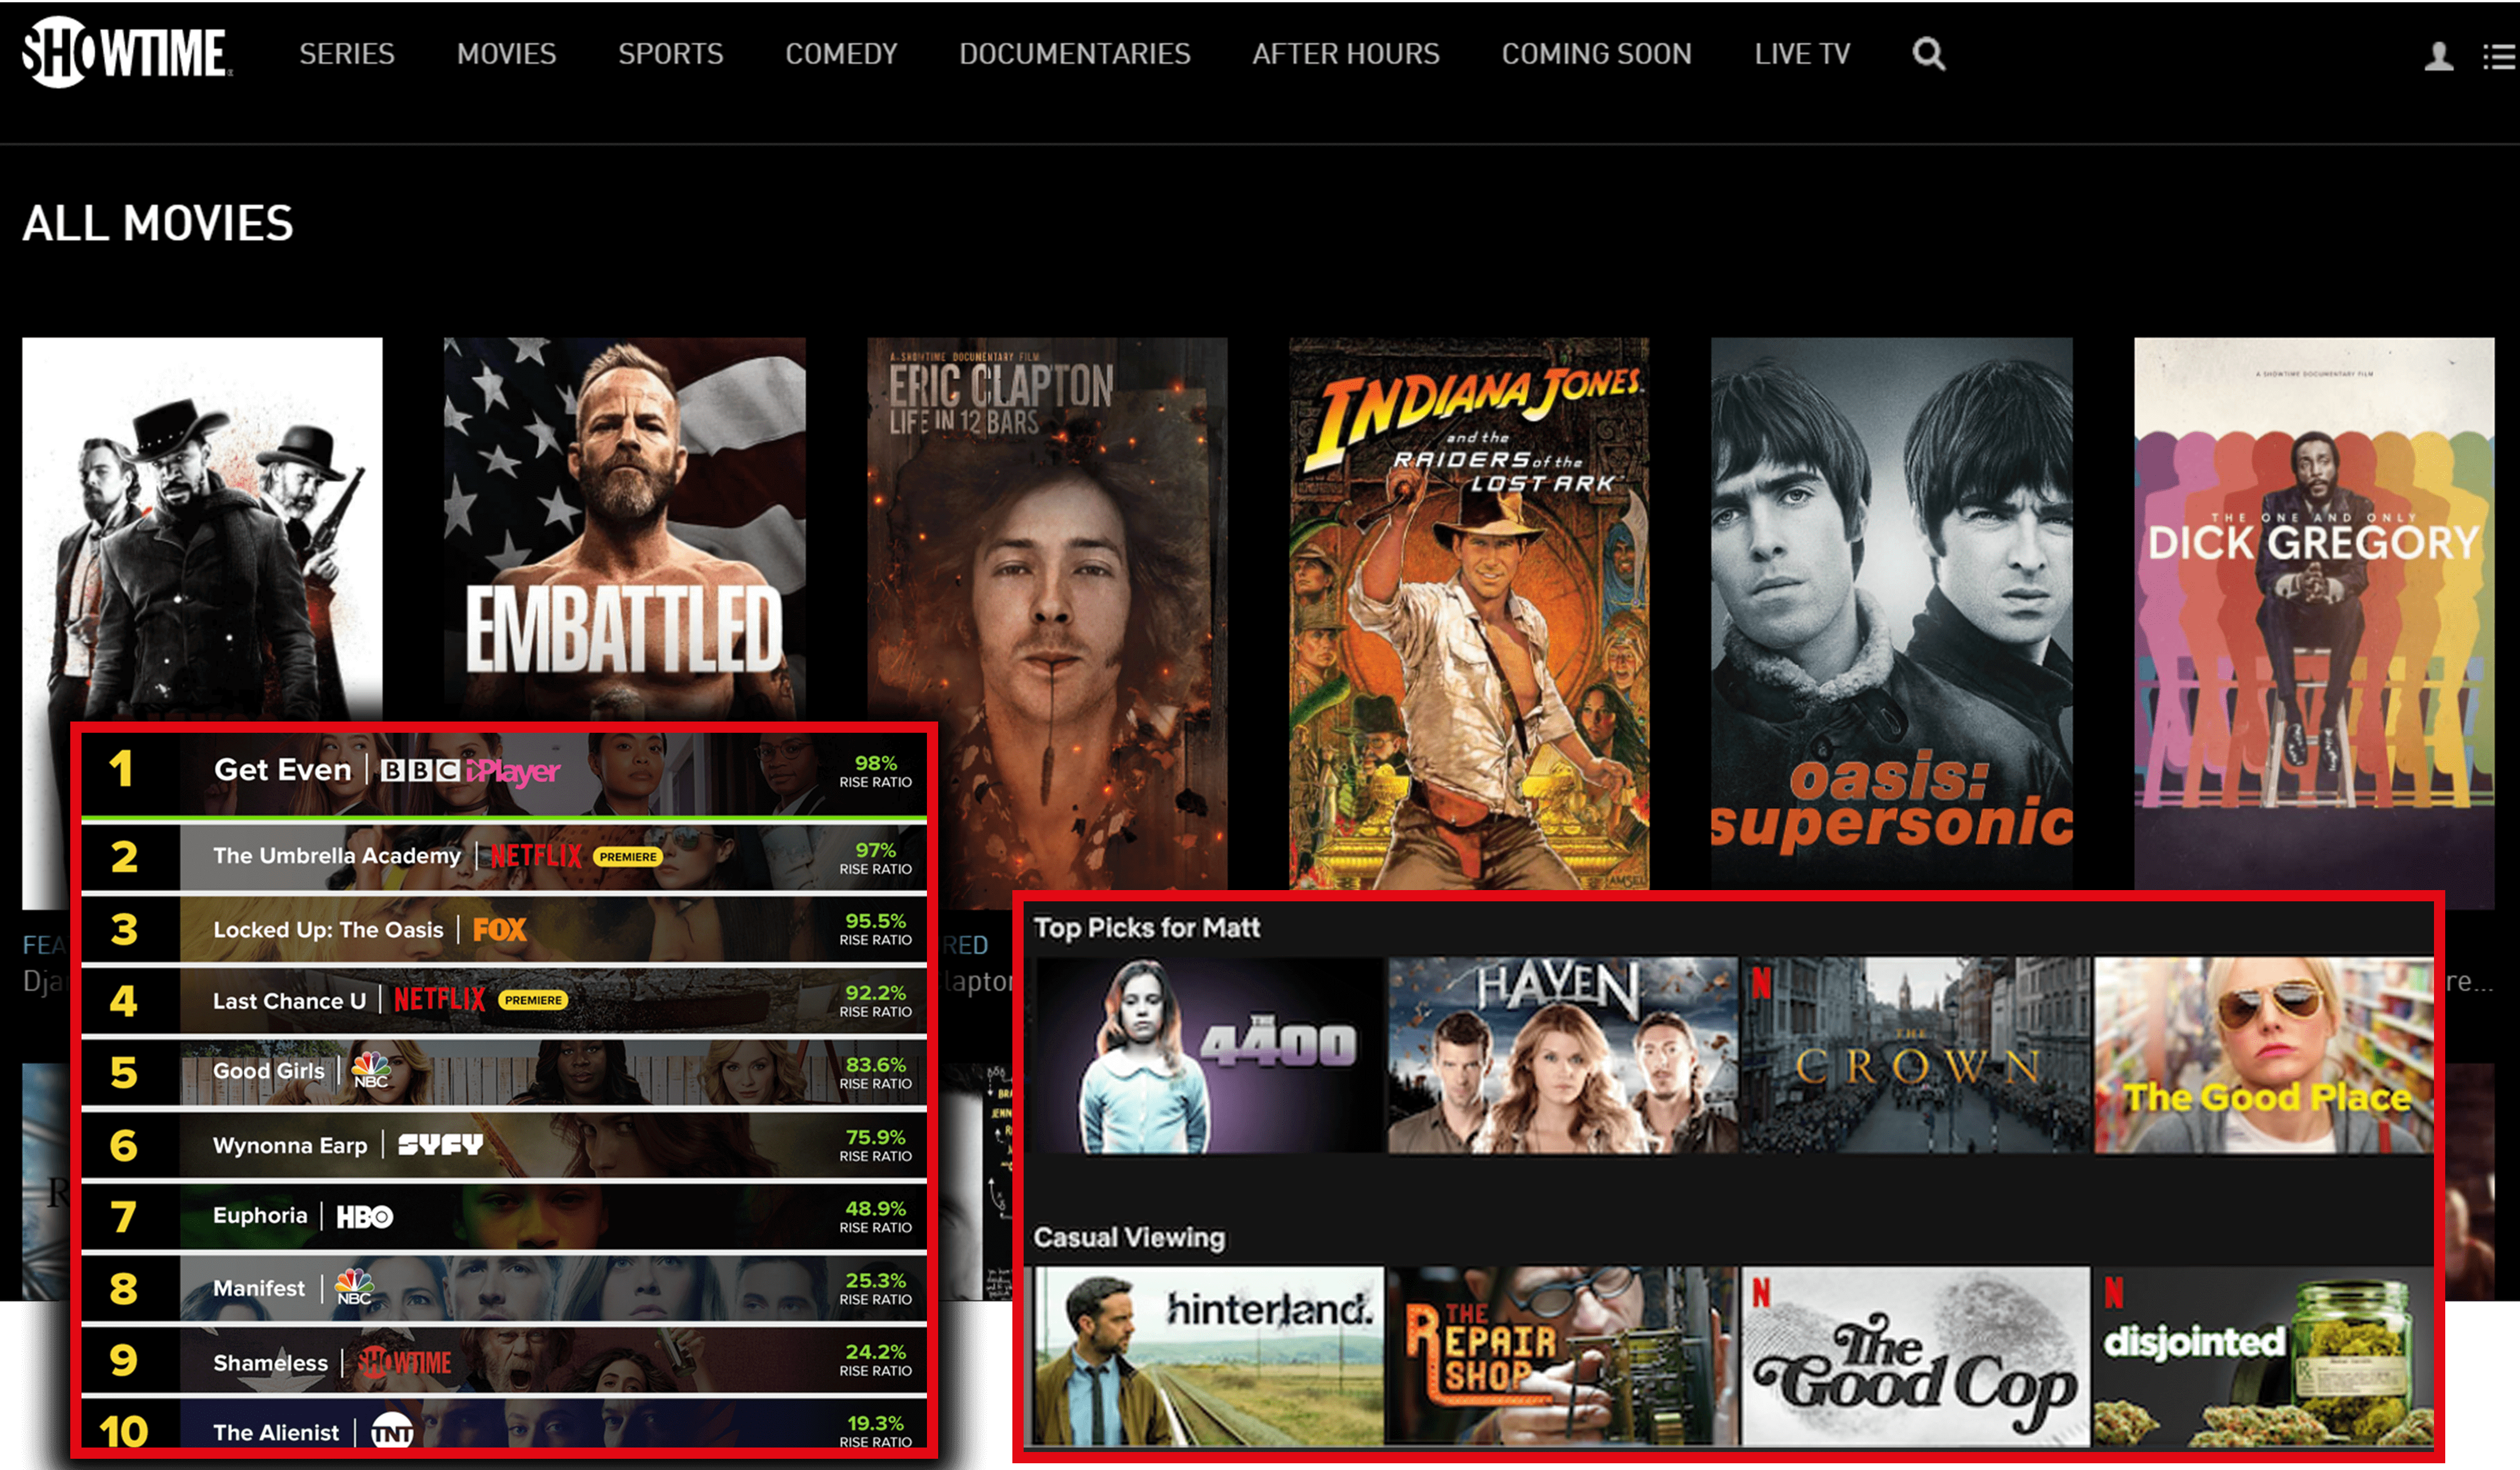Open the Haven thumbnail
Viewport: 2520px width, 1470px height.
click(x=1562, y=1055)
